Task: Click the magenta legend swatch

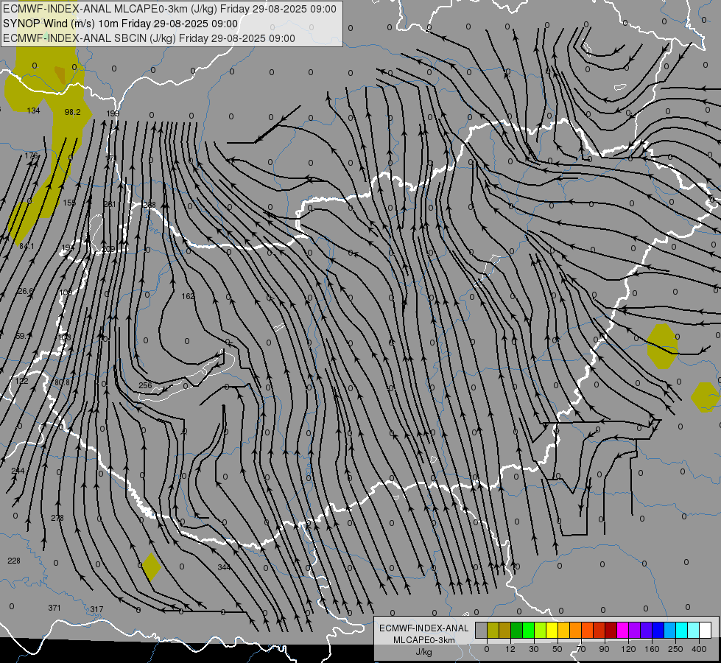Action: point(623,631)
